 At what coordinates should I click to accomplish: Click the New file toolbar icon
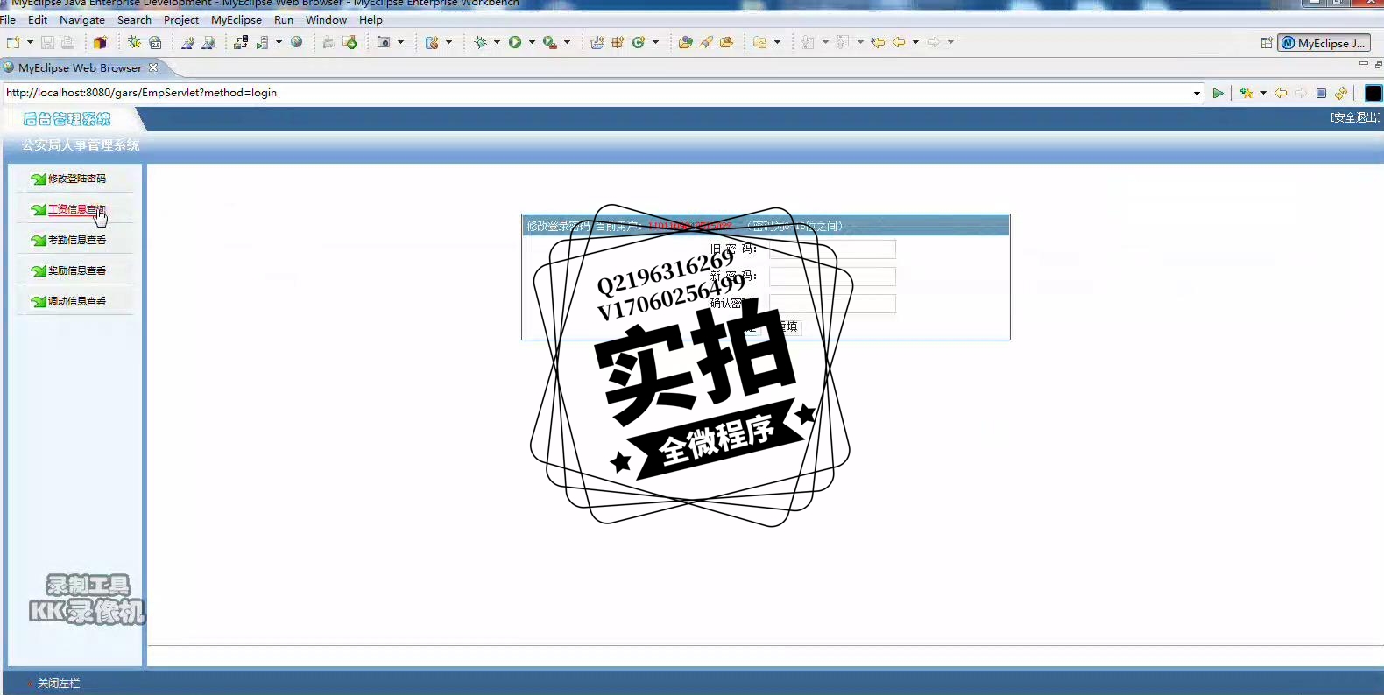(x=13, y=42)
